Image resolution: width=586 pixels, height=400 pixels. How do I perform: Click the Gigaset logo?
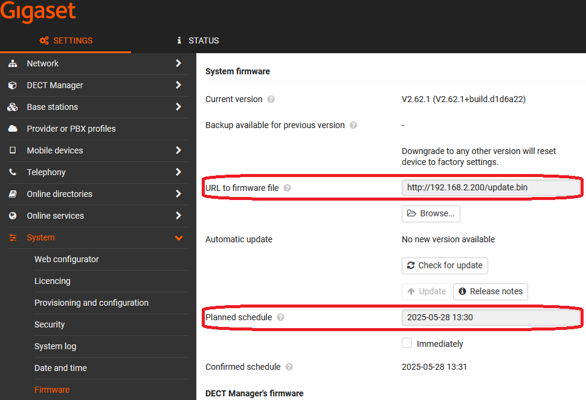37,11
